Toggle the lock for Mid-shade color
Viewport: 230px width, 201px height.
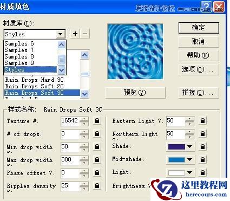click(202, 160)
